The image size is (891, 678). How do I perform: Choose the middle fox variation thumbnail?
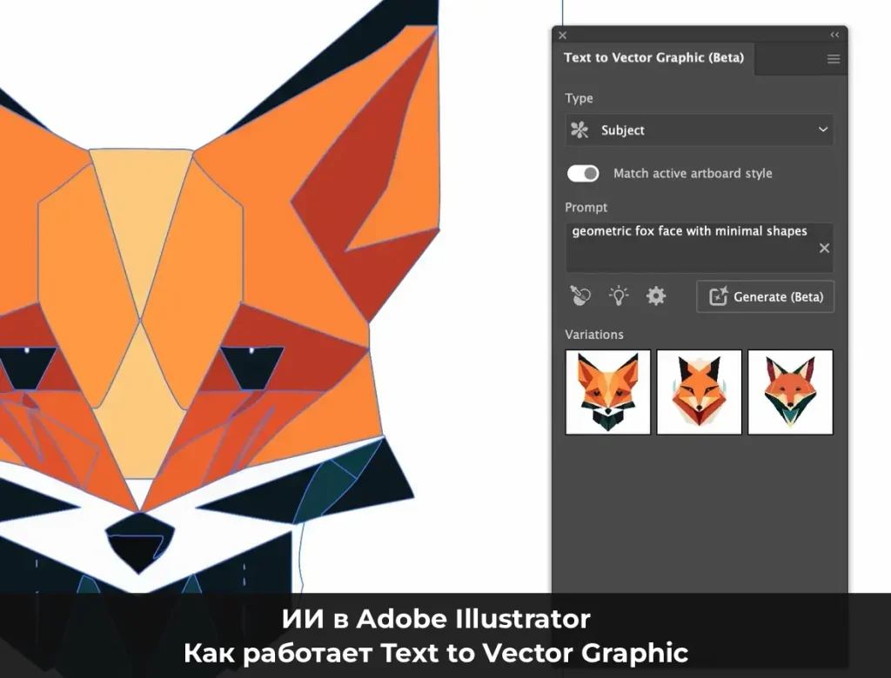(x=699, y=392)
